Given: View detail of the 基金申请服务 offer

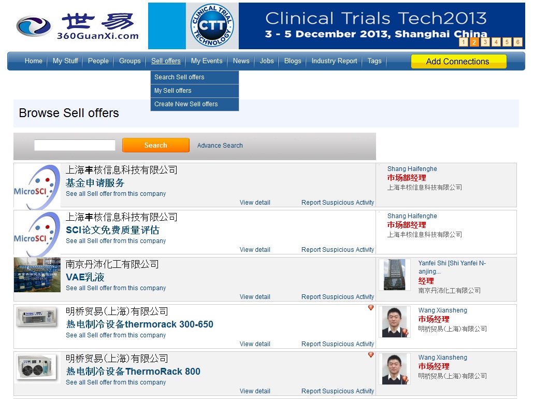Looking at the screenshot, I should coord(255,203).
